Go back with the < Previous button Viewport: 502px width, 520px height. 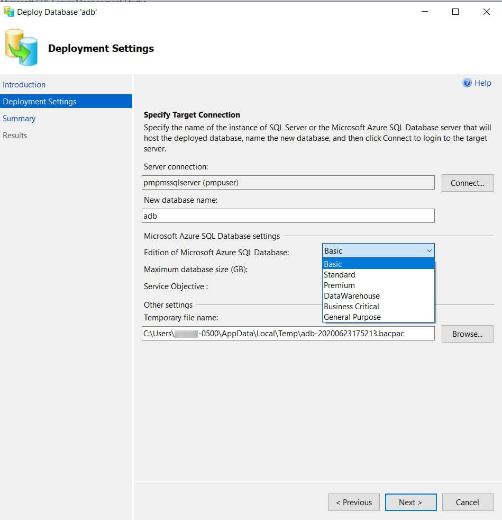click(x=354, y=503)
